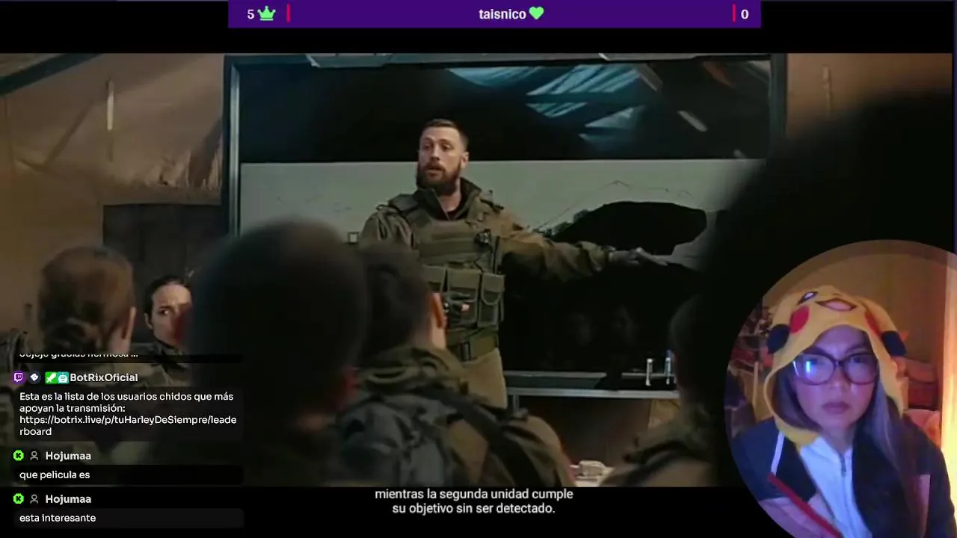Screen dimensions: 957x538
Task: Click the green heart beside taisnico
Action: coord(536,13)
